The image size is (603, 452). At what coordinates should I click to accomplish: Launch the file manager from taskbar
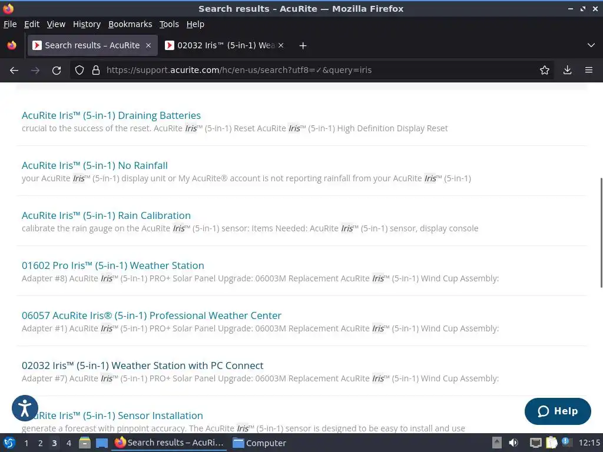85,443
